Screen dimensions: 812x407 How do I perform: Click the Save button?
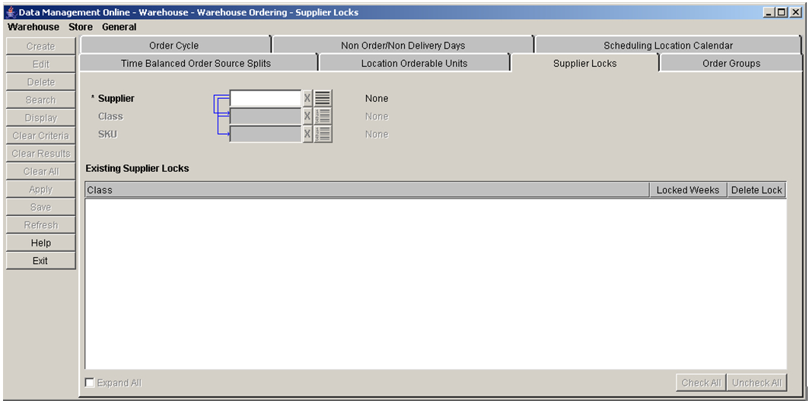(x=41, y=207)
